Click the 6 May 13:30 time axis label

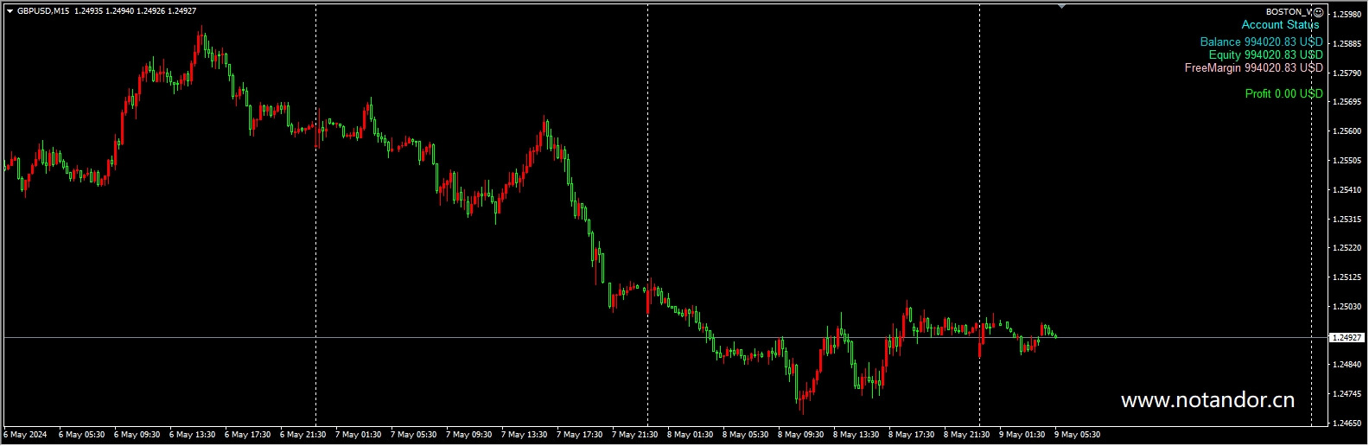[192, 435]
